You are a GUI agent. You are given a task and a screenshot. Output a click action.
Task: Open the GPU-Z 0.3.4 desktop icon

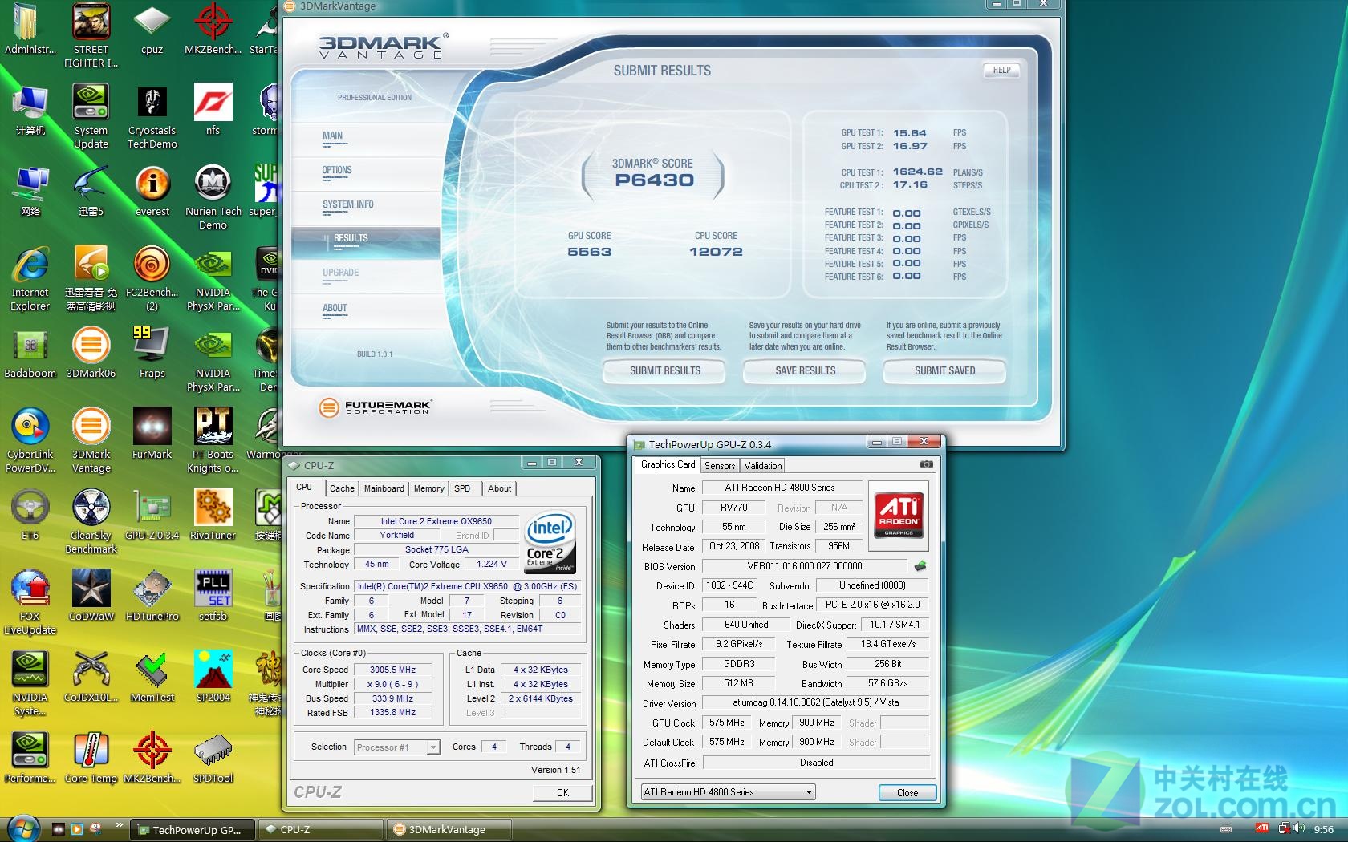(152, 515)
